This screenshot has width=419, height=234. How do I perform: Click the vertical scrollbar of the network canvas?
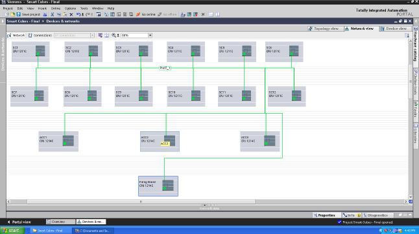pyautogui.click(x=411, y=81)
